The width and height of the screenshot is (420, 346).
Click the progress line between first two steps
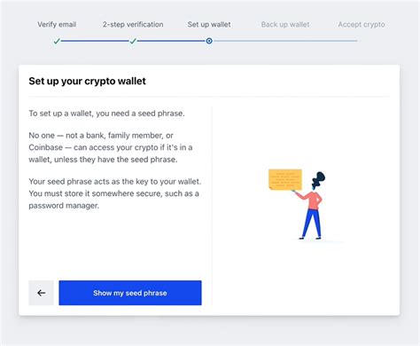[x=95, y=41]
